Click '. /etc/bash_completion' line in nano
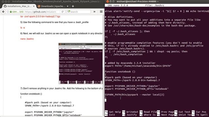Screen dimensions: 209x117 coord(126,54)
